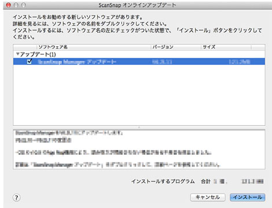This screenshot has height=208, width=272.
Task: Click the update description text area
Action: pos(139,150)
